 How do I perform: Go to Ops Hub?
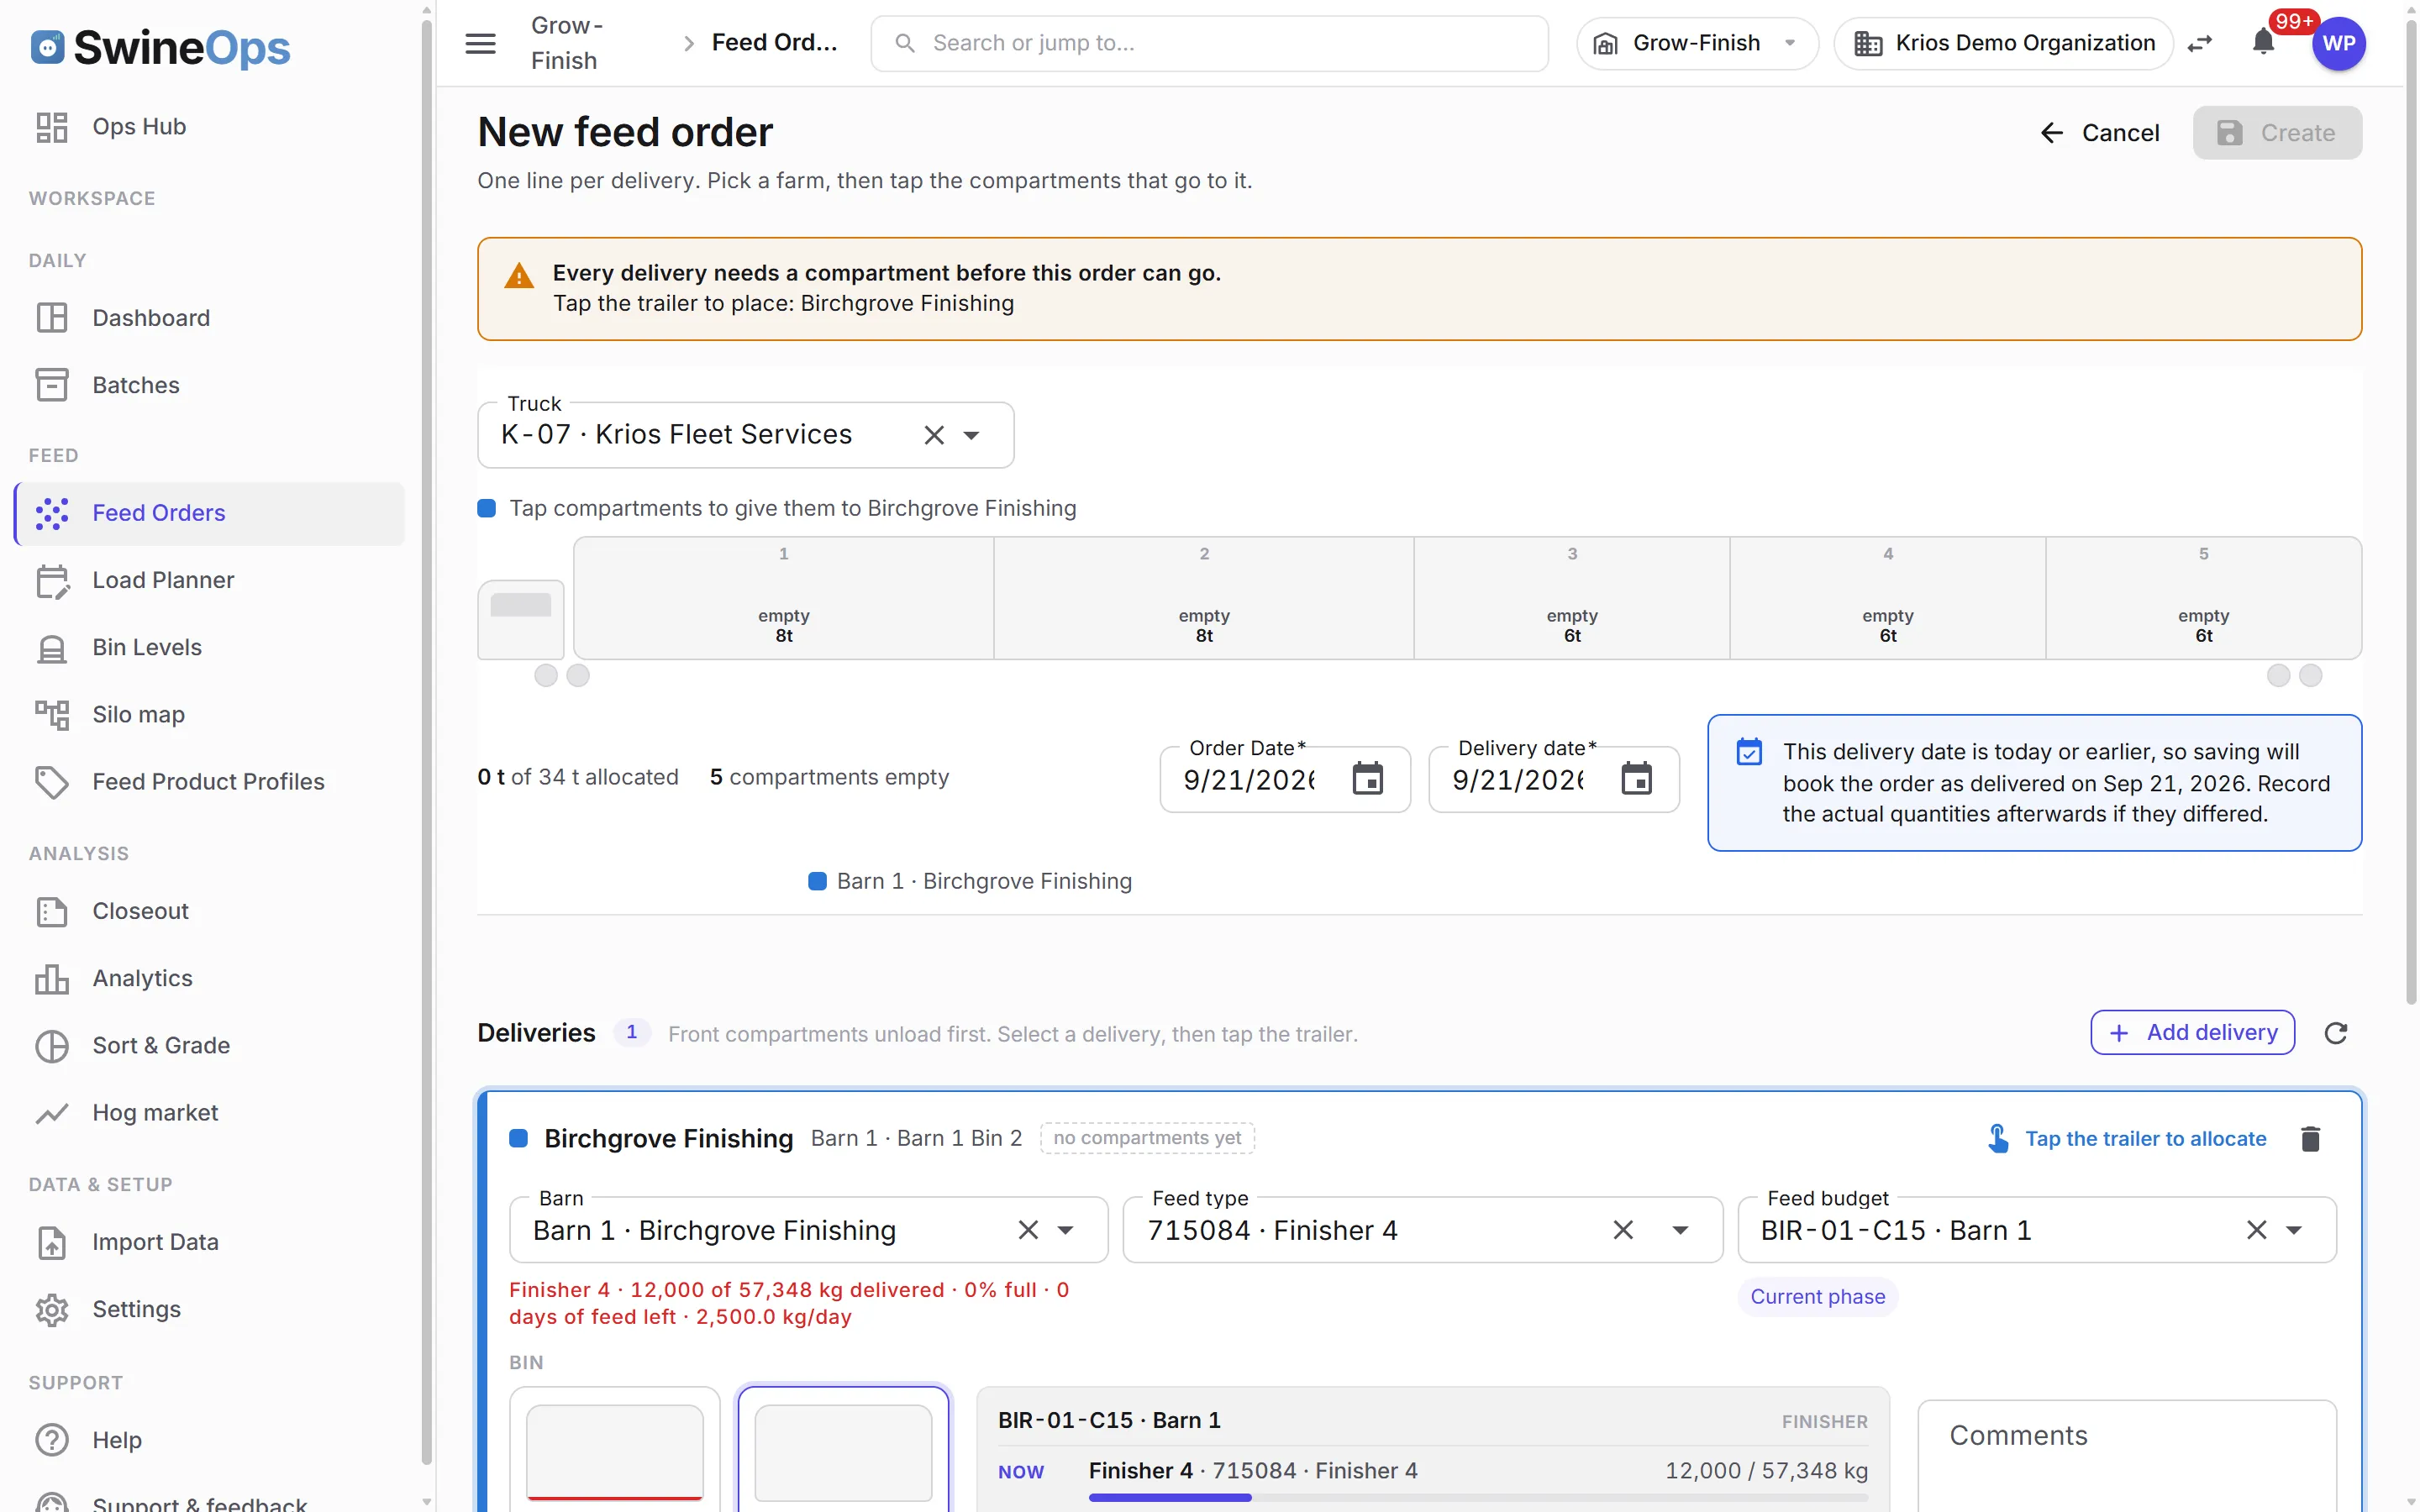tap(210, 127)
